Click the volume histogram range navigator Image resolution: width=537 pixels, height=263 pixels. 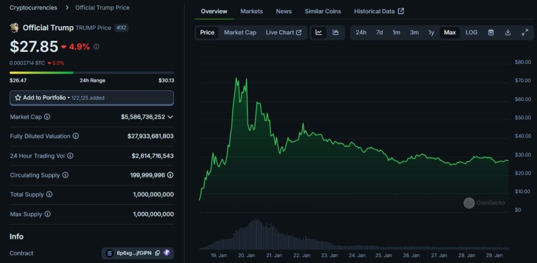click(354, 234)
